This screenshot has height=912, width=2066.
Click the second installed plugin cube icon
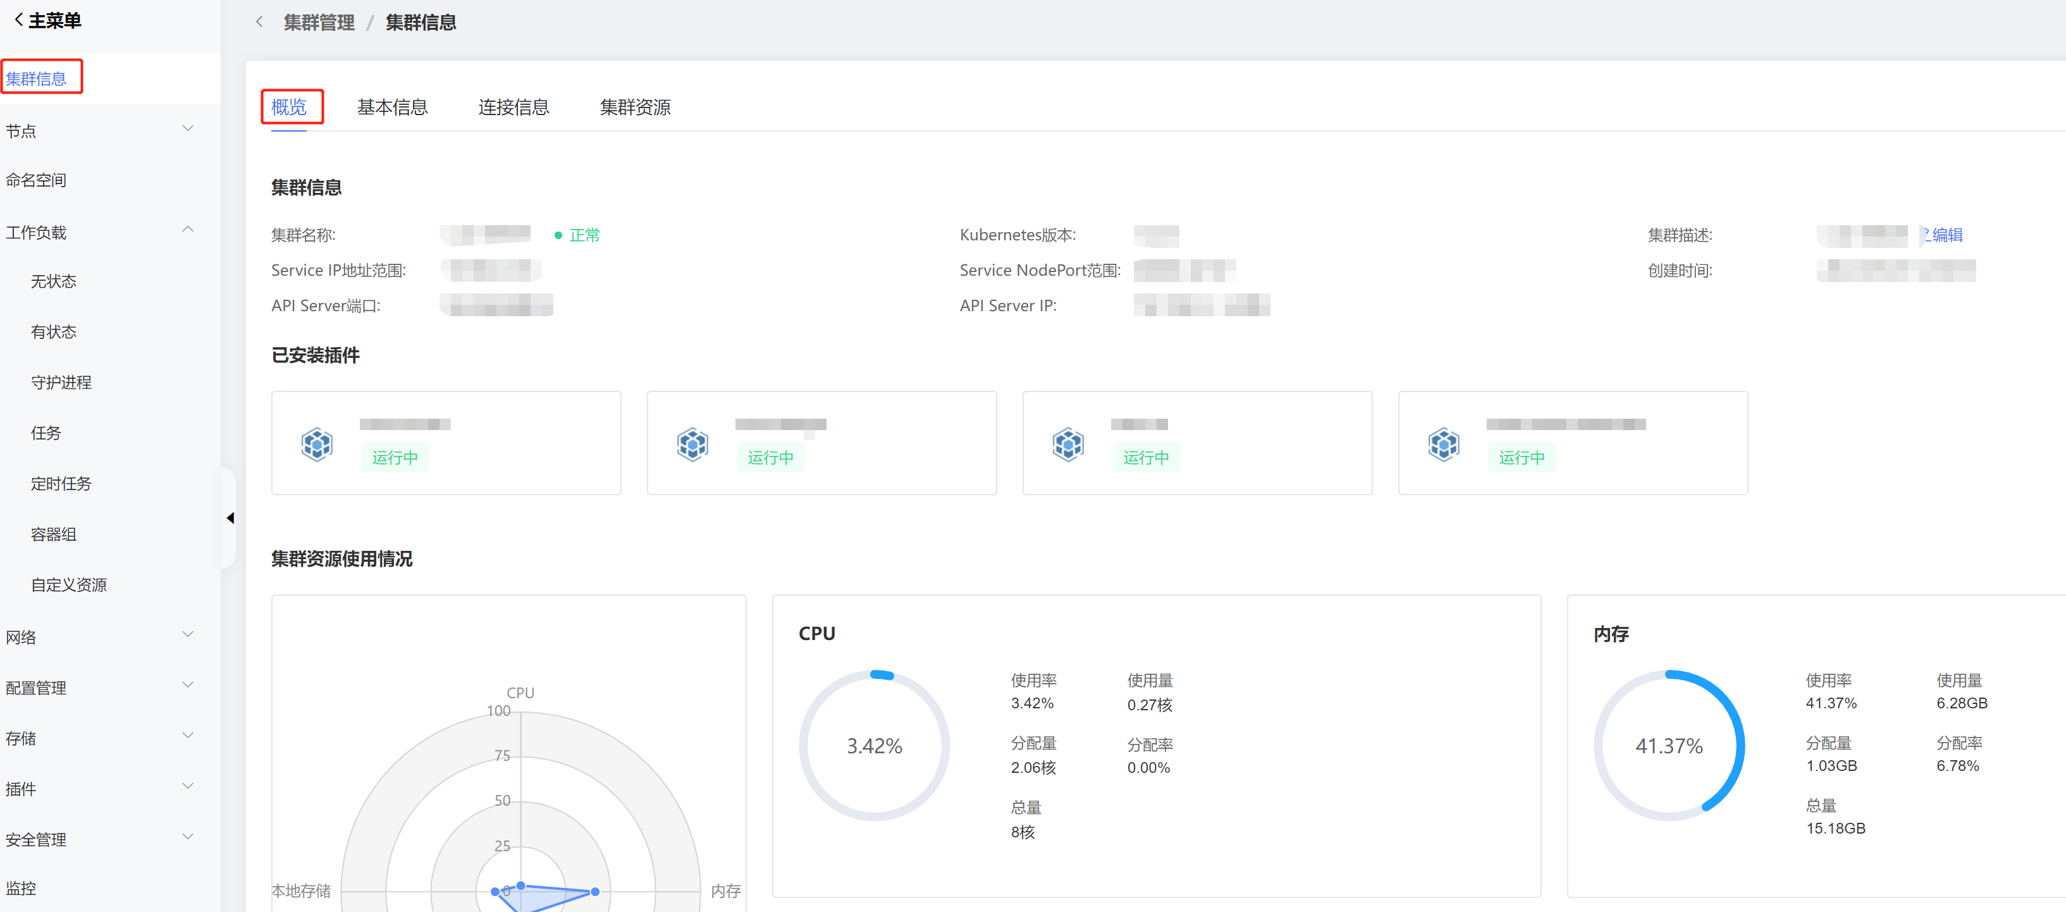(x=692, y=443)
